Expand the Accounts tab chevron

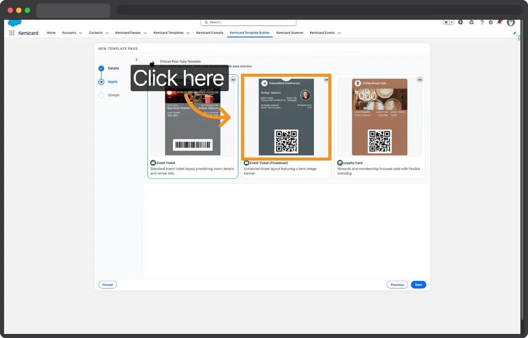pos(81,33)
